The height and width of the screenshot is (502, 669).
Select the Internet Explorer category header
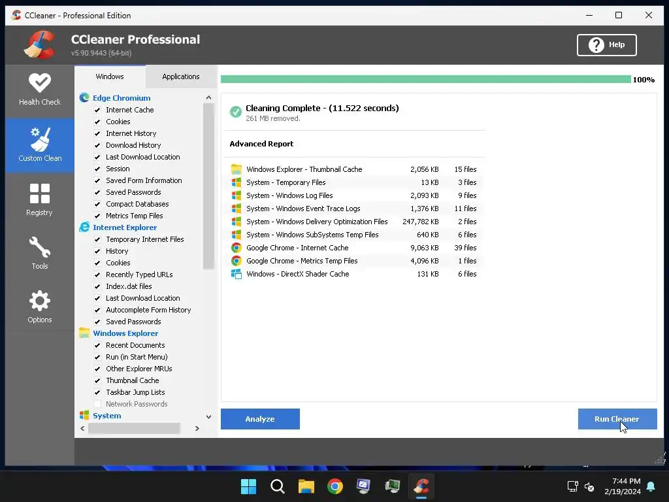pyautogui.click(x=125, y=227)
